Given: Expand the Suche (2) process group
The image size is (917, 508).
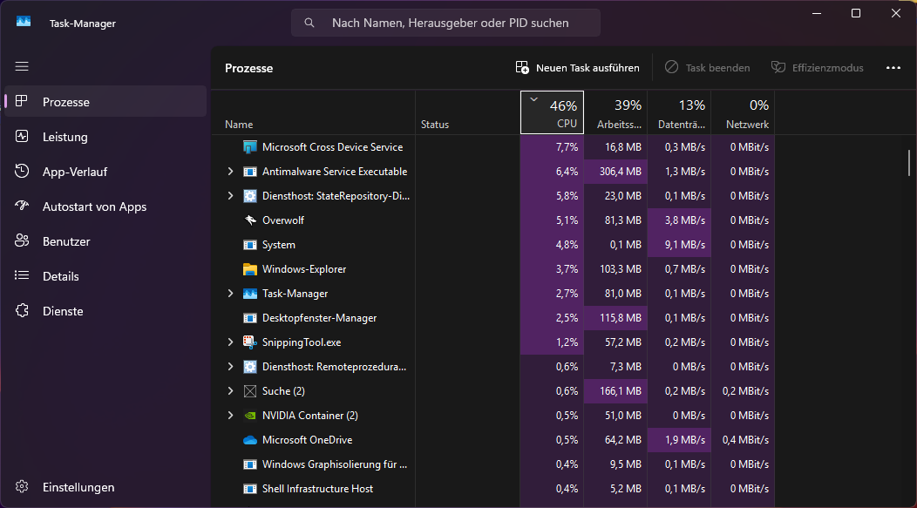Looking at the screenshot, I should [x=230, y=391].
